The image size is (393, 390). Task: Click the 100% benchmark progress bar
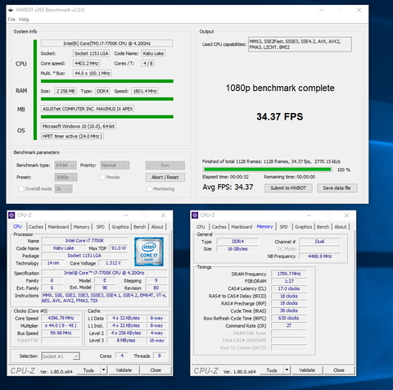coord(268,170)
